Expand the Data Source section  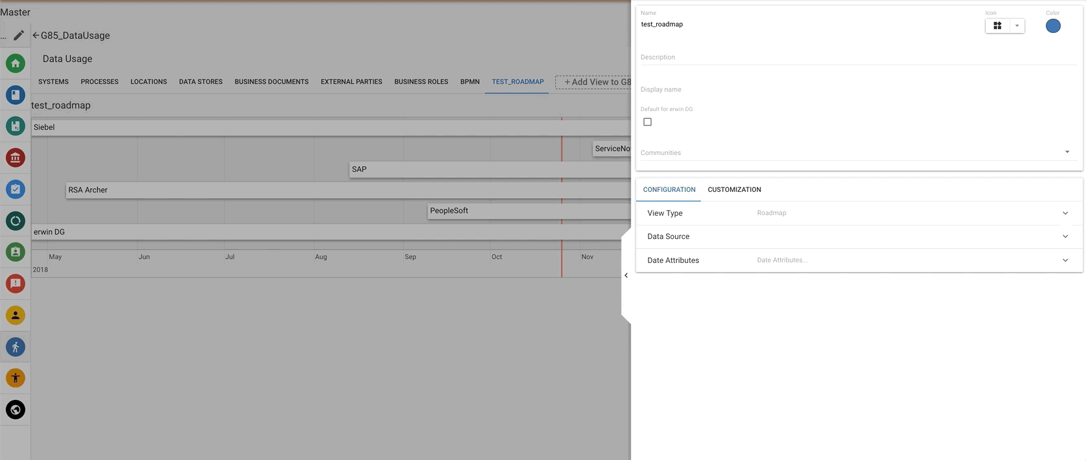click(858, 236)
